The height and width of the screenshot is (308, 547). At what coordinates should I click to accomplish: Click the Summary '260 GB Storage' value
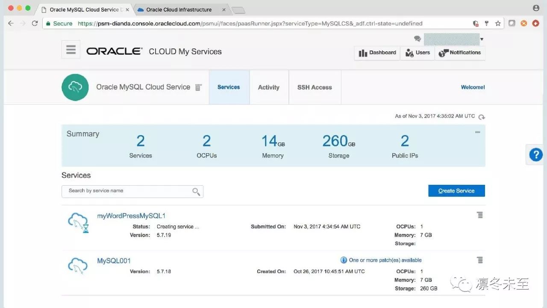pyautogui.click(x=339, y=146)
